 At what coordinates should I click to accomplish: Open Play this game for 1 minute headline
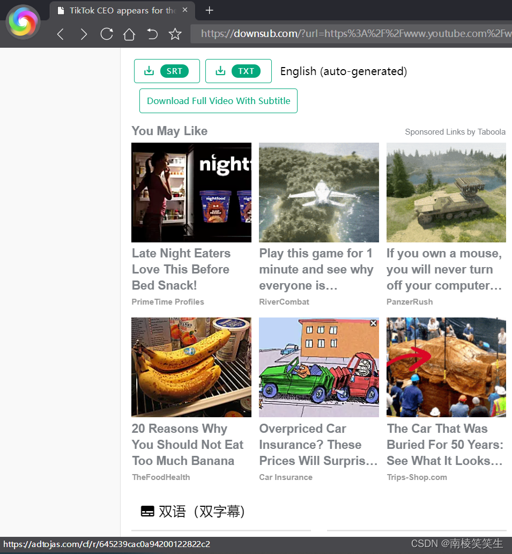[316, 269]
